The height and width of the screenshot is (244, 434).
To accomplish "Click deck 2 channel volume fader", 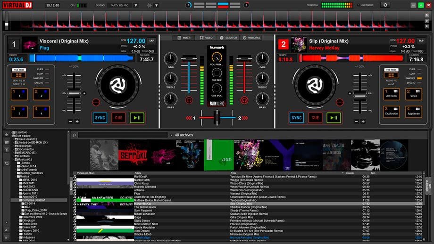I will point(244,58).
